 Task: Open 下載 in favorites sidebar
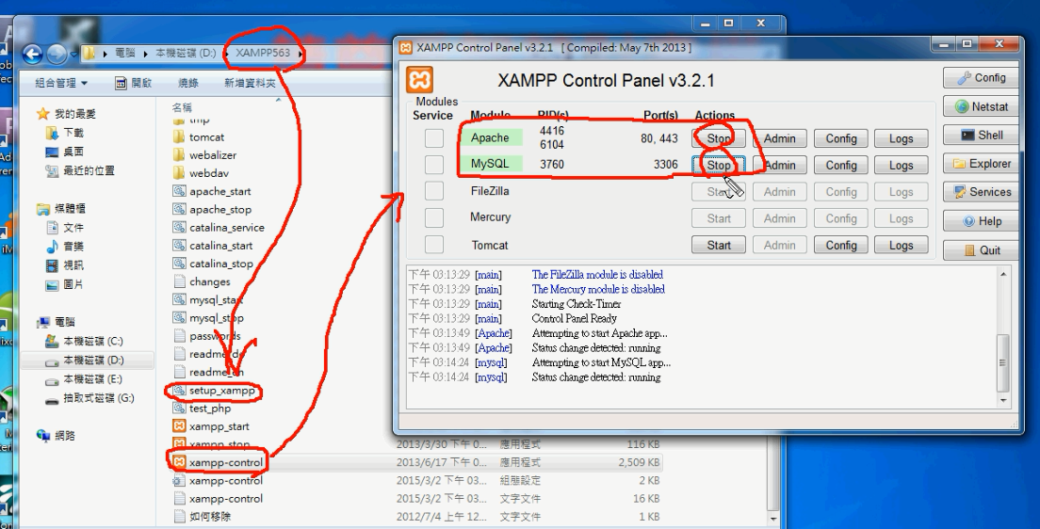(65, 133)
